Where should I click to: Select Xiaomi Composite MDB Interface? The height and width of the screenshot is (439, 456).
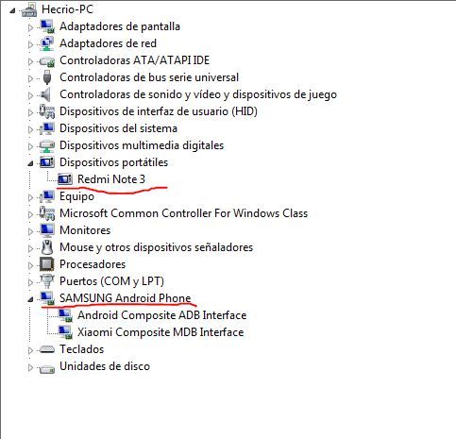point(160,332)
